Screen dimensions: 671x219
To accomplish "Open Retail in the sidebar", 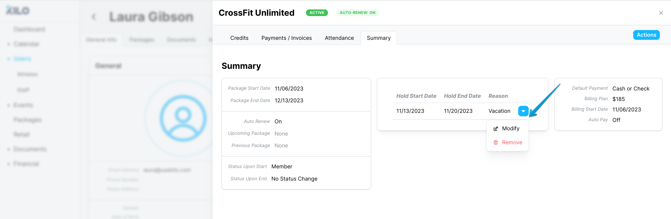I will click(21, 134).
